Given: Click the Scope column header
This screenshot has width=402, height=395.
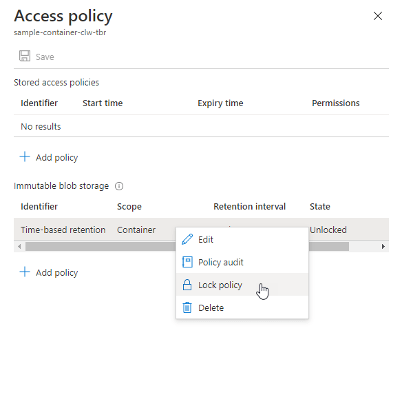Looking at the screenshot, I should 129,207.
